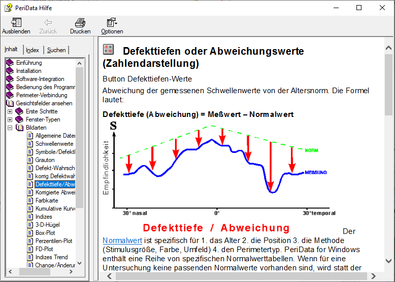
Task: Click the page icon beside Schwellenwerte
Action: [30, 144]
